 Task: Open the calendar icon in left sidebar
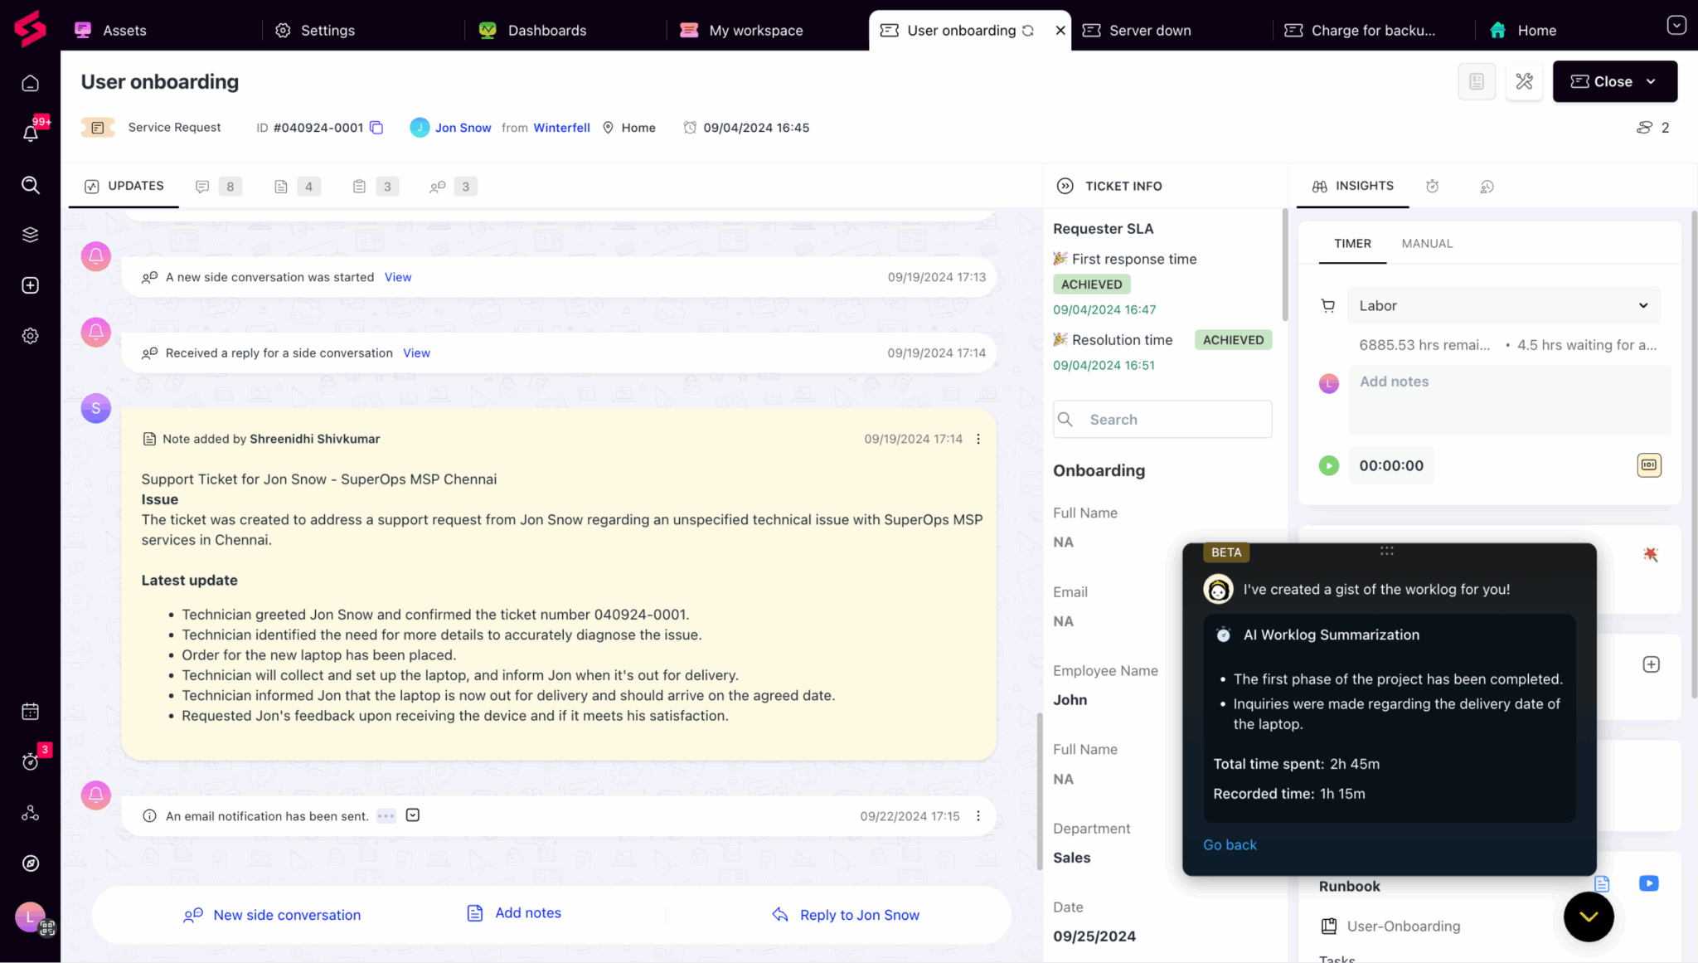[31, 712]
